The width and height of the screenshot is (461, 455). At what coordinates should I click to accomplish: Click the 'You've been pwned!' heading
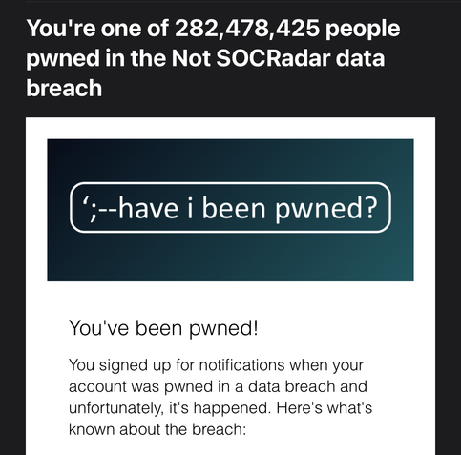163,328
